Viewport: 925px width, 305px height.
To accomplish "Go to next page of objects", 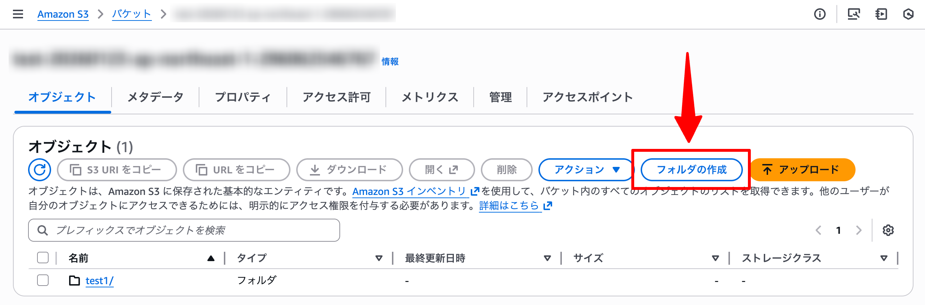I will point(859,230).
